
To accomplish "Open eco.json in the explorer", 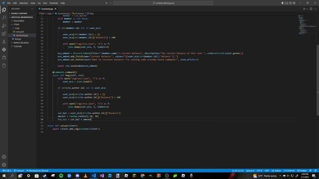I will click(x=22, y=32).
